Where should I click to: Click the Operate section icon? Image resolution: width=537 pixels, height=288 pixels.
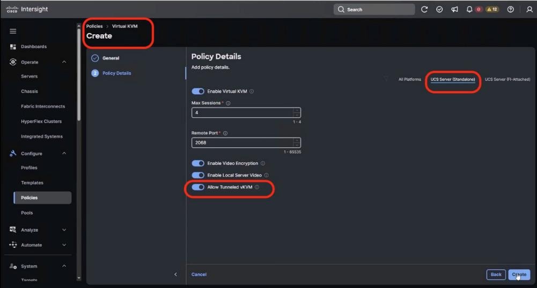pyautogui.click(x=13, y=62)
